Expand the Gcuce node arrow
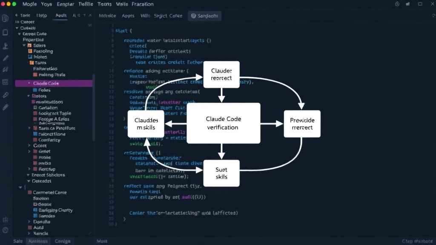This screenshot has width=436, height=245. (x=29, y=145)
